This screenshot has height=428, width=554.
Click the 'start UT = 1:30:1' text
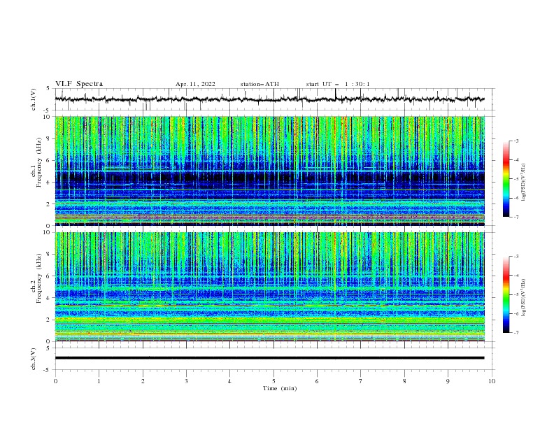[338, 84]
